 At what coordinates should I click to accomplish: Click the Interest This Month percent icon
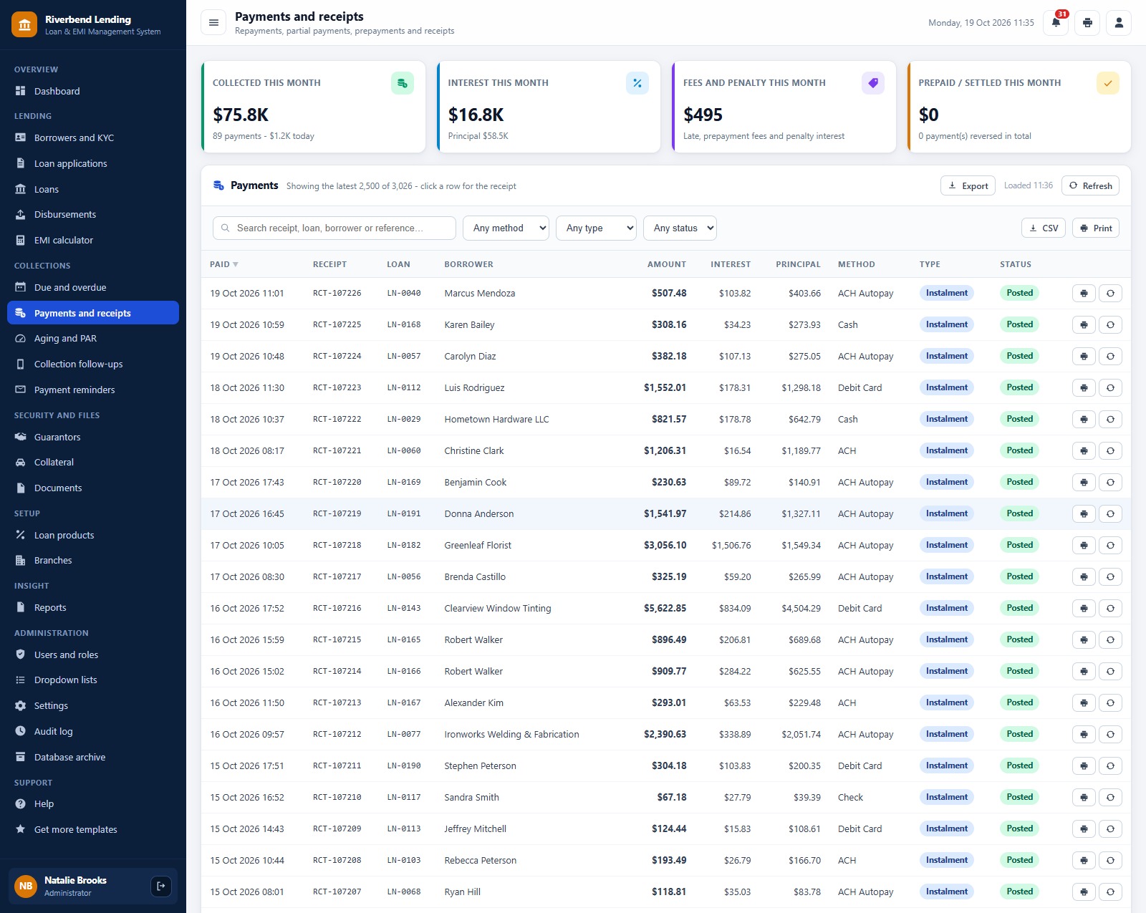pyautogui.click(x=637, y=83)
